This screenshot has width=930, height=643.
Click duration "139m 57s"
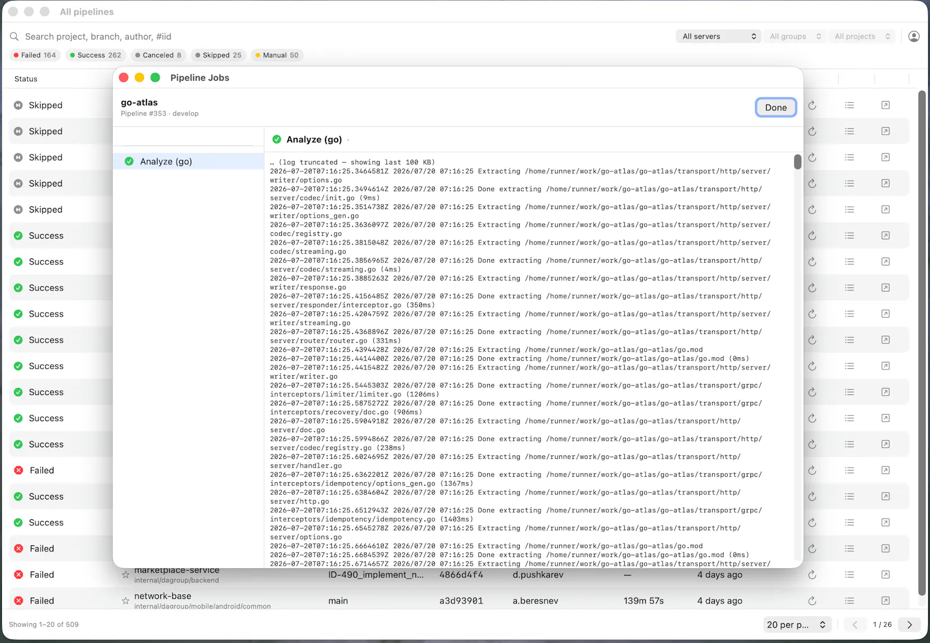pyautogui.click(x=643, y=601)
